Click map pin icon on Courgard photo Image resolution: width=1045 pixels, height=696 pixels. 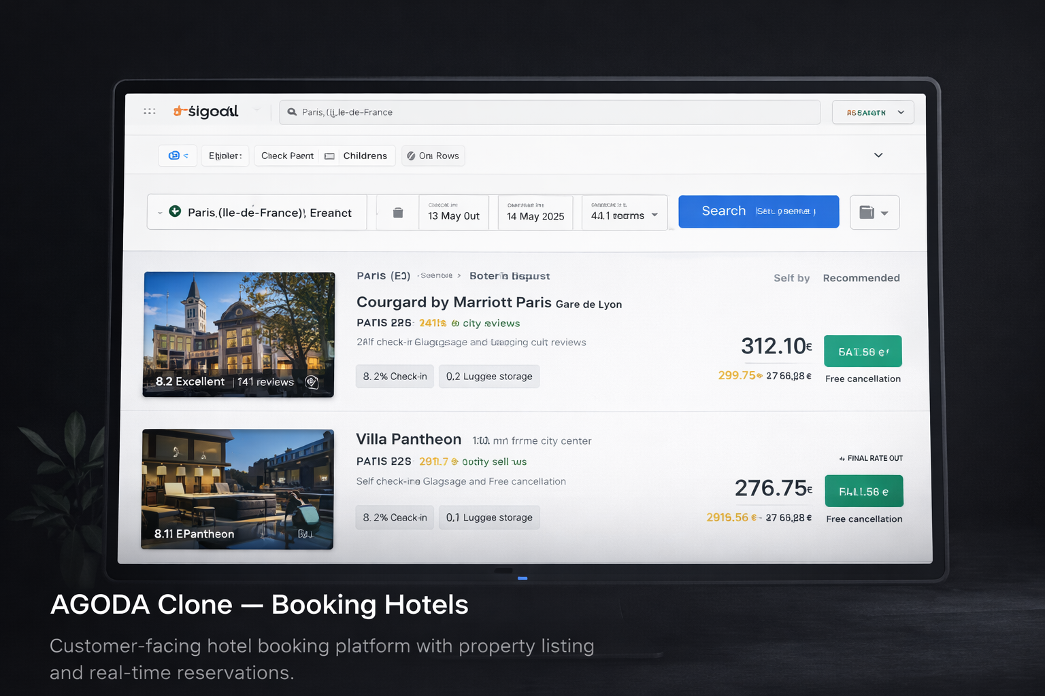point(312,381)
